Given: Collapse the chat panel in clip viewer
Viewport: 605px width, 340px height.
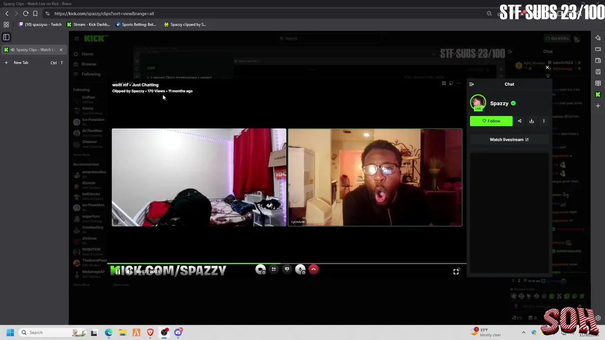Looking at the screenshot, I should (471, 84).
